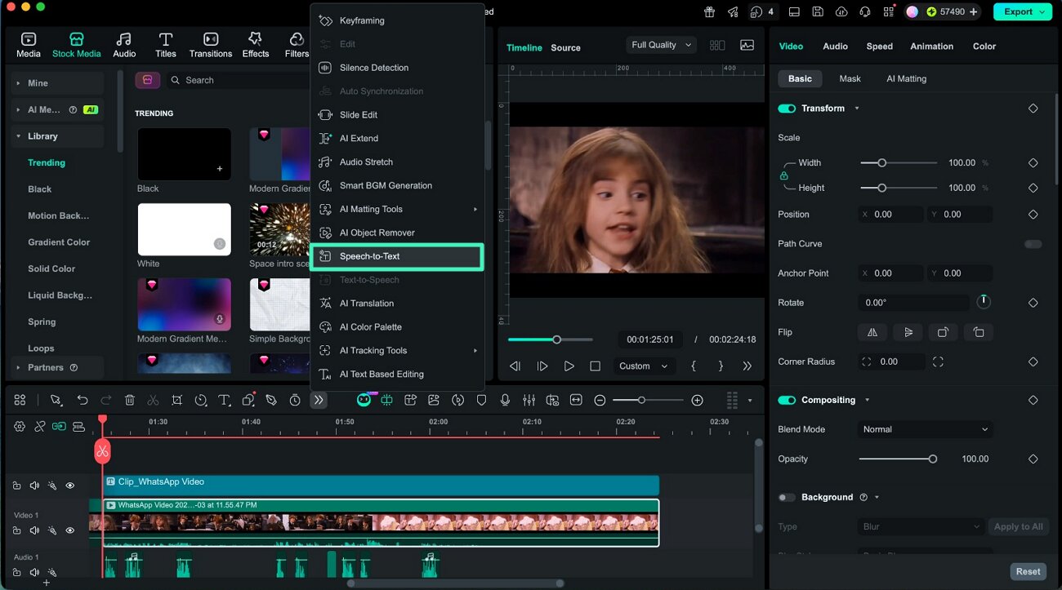Mute the Video 1 track
The width and height of the screenshot is (1062, 590).
point(34,530)
